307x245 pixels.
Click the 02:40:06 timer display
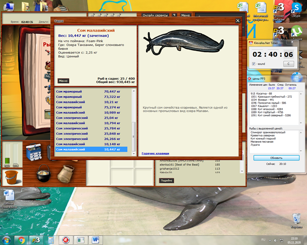[x=273, y=54]
